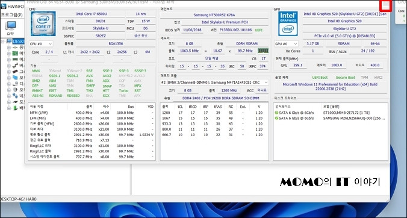Click the 배수 column header in CPU table
The width and height of the screenshot is (407, 218).
[102, 107]
